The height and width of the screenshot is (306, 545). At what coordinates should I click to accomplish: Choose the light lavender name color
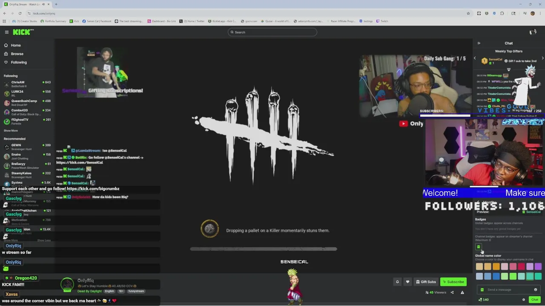point(530,266)
